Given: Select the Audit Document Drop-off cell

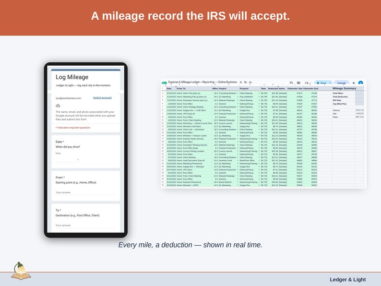Looking at the screenshot, I should 197,160.
